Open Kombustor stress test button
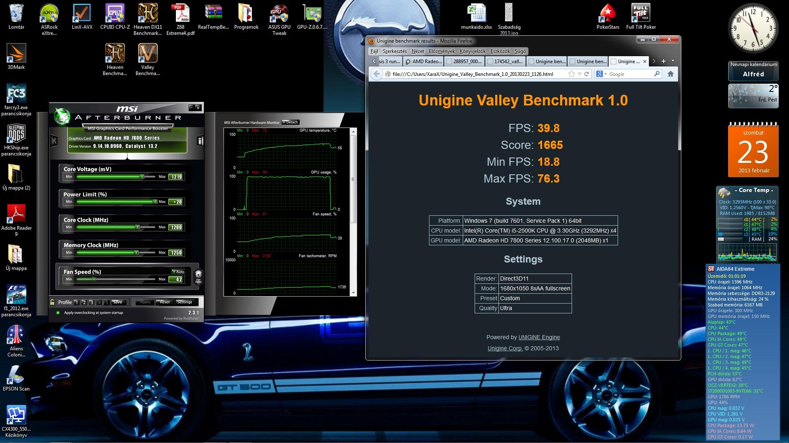789x443 pixels. tap(54, 141)
